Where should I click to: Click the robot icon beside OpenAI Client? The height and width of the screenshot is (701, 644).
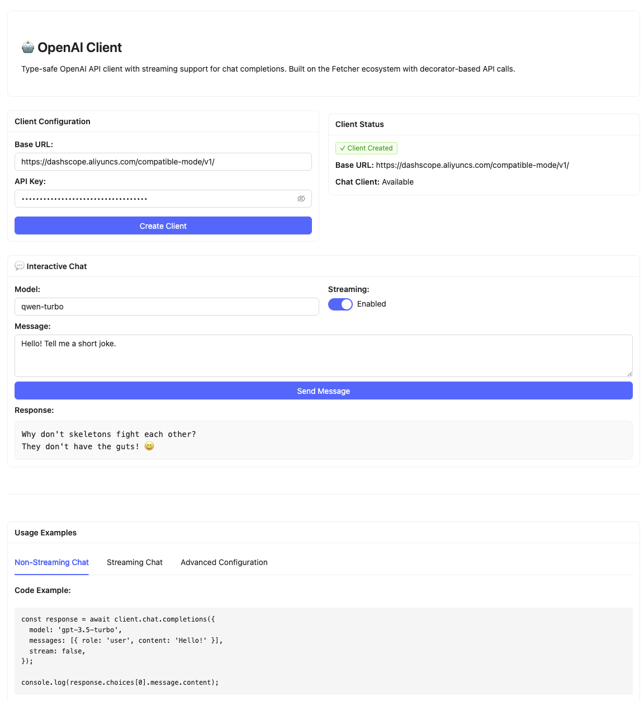(28, 48)
